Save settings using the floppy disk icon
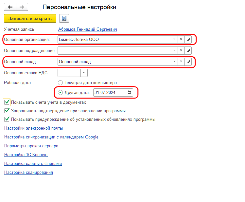 (64, 18)
